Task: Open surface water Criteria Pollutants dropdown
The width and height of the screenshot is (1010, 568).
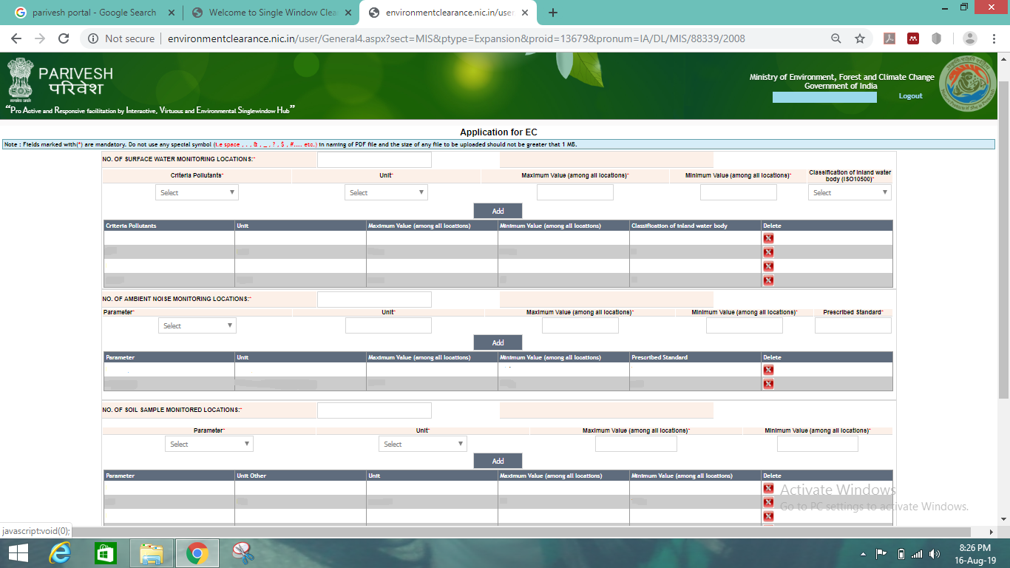Action: (197, 192)
